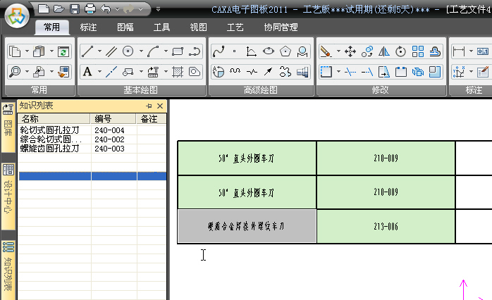Open the 图库 side panel tab
Viewport: 492px width, 300px height.
[8, 127]
